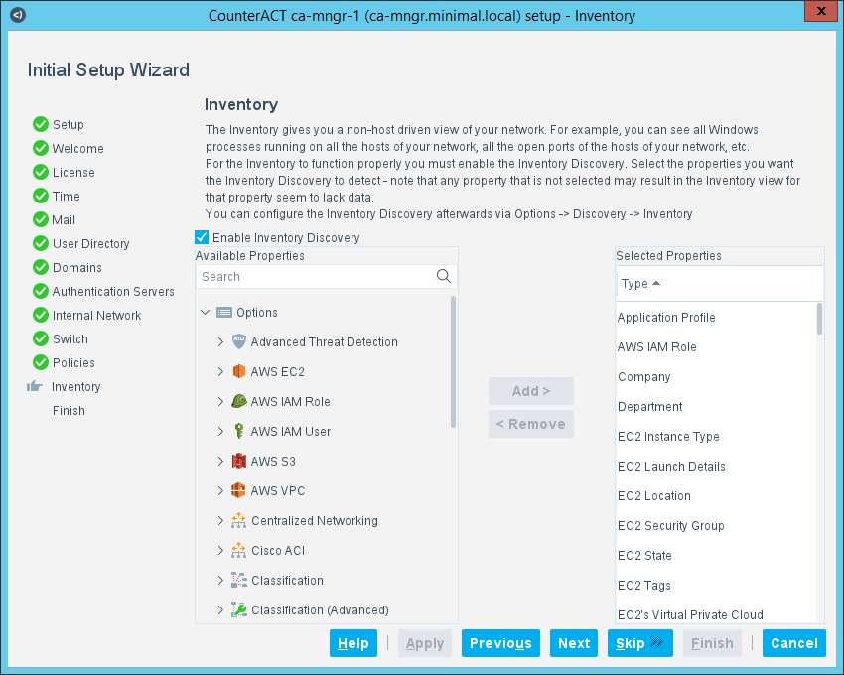Click the Skip button

coord(640,643)
